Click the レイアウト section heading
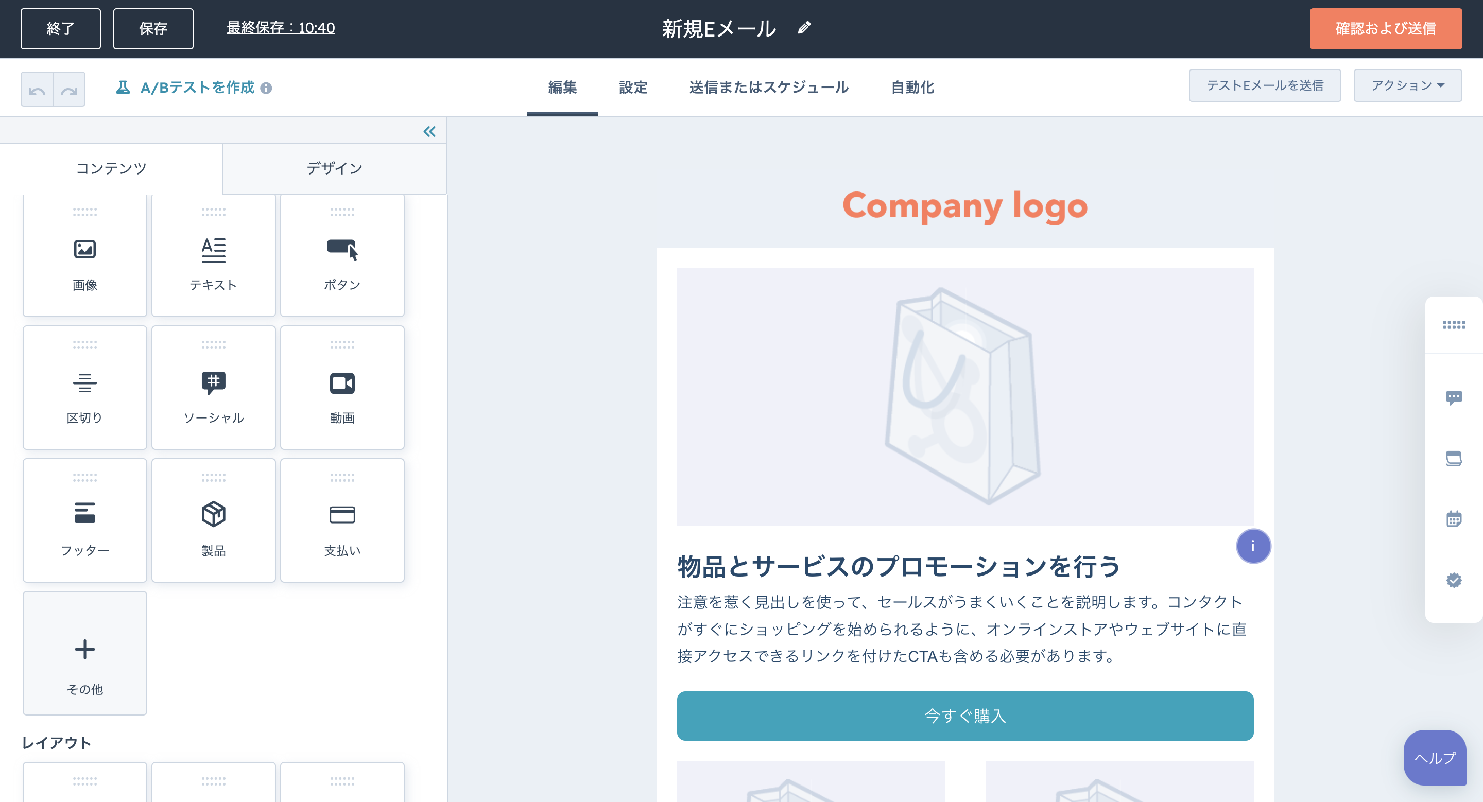 pyautogui.click(x=57, y=743)
